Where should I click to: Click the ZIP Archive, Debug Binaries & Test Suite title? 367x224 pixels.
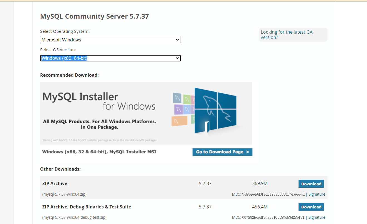(x=87, y=207)
